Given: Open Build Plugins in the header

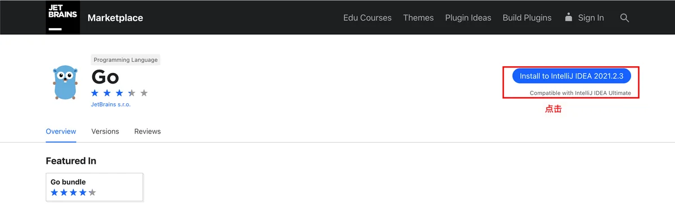Looking at the screenshot, I should tap(527, 18).
